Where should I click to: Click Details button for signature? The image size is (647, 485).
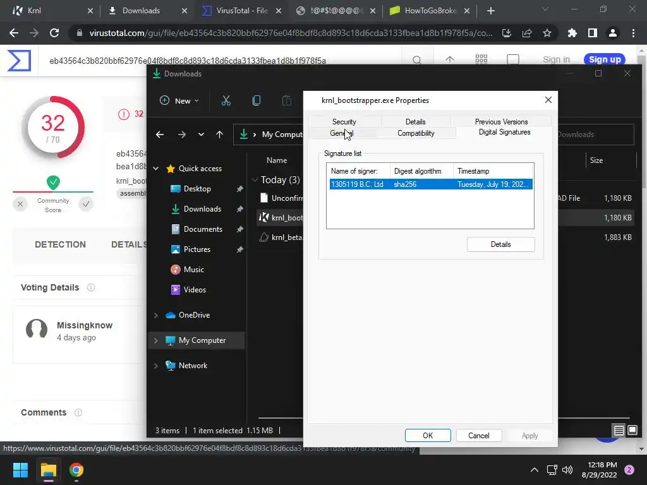click(x=501, y=244)
